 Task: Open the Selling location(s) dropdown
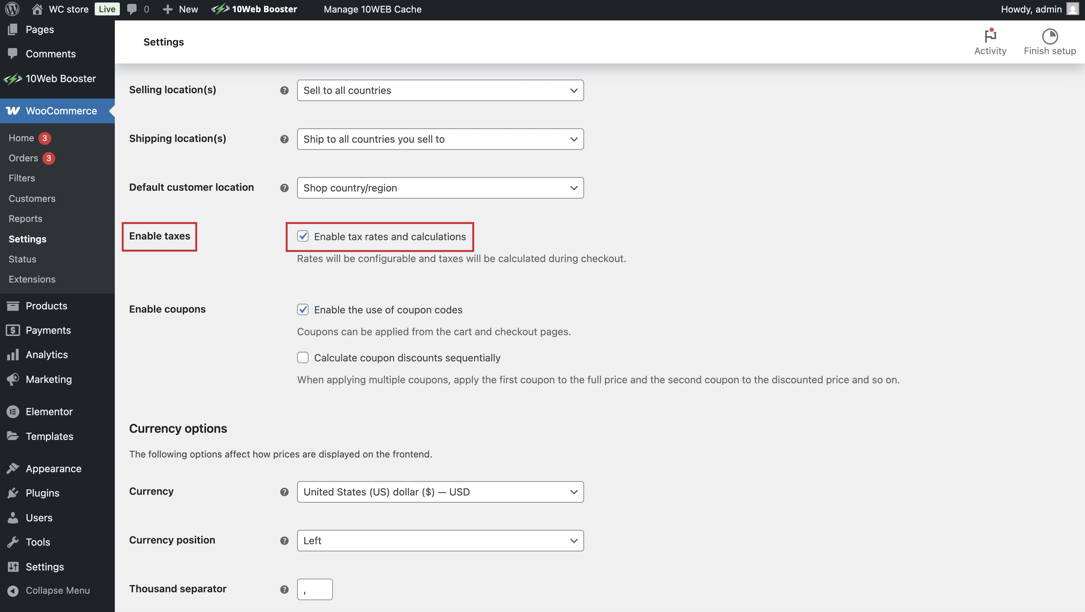pos(440,90)
